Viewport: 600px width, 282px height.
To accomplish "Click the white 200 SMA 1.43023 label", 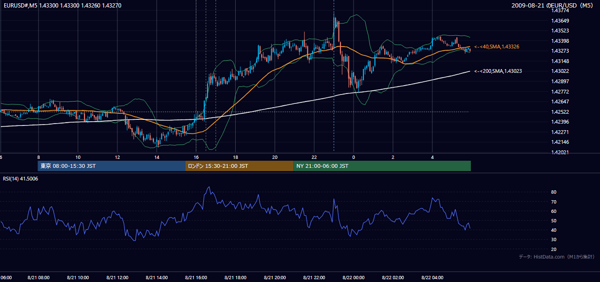I will (498, 71).
